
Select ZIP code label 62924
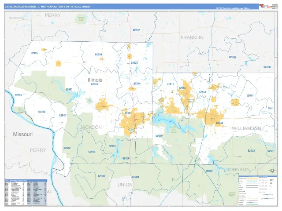137,84
